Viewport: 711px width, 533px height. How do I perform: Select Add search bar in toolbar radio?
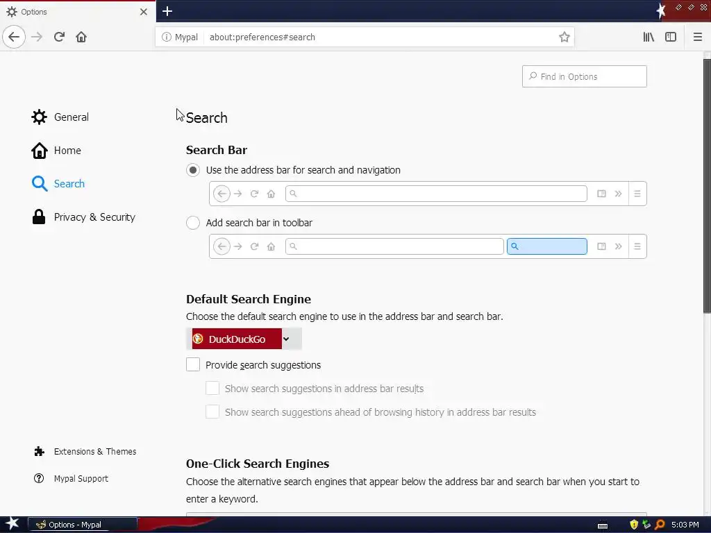point(193,223)
